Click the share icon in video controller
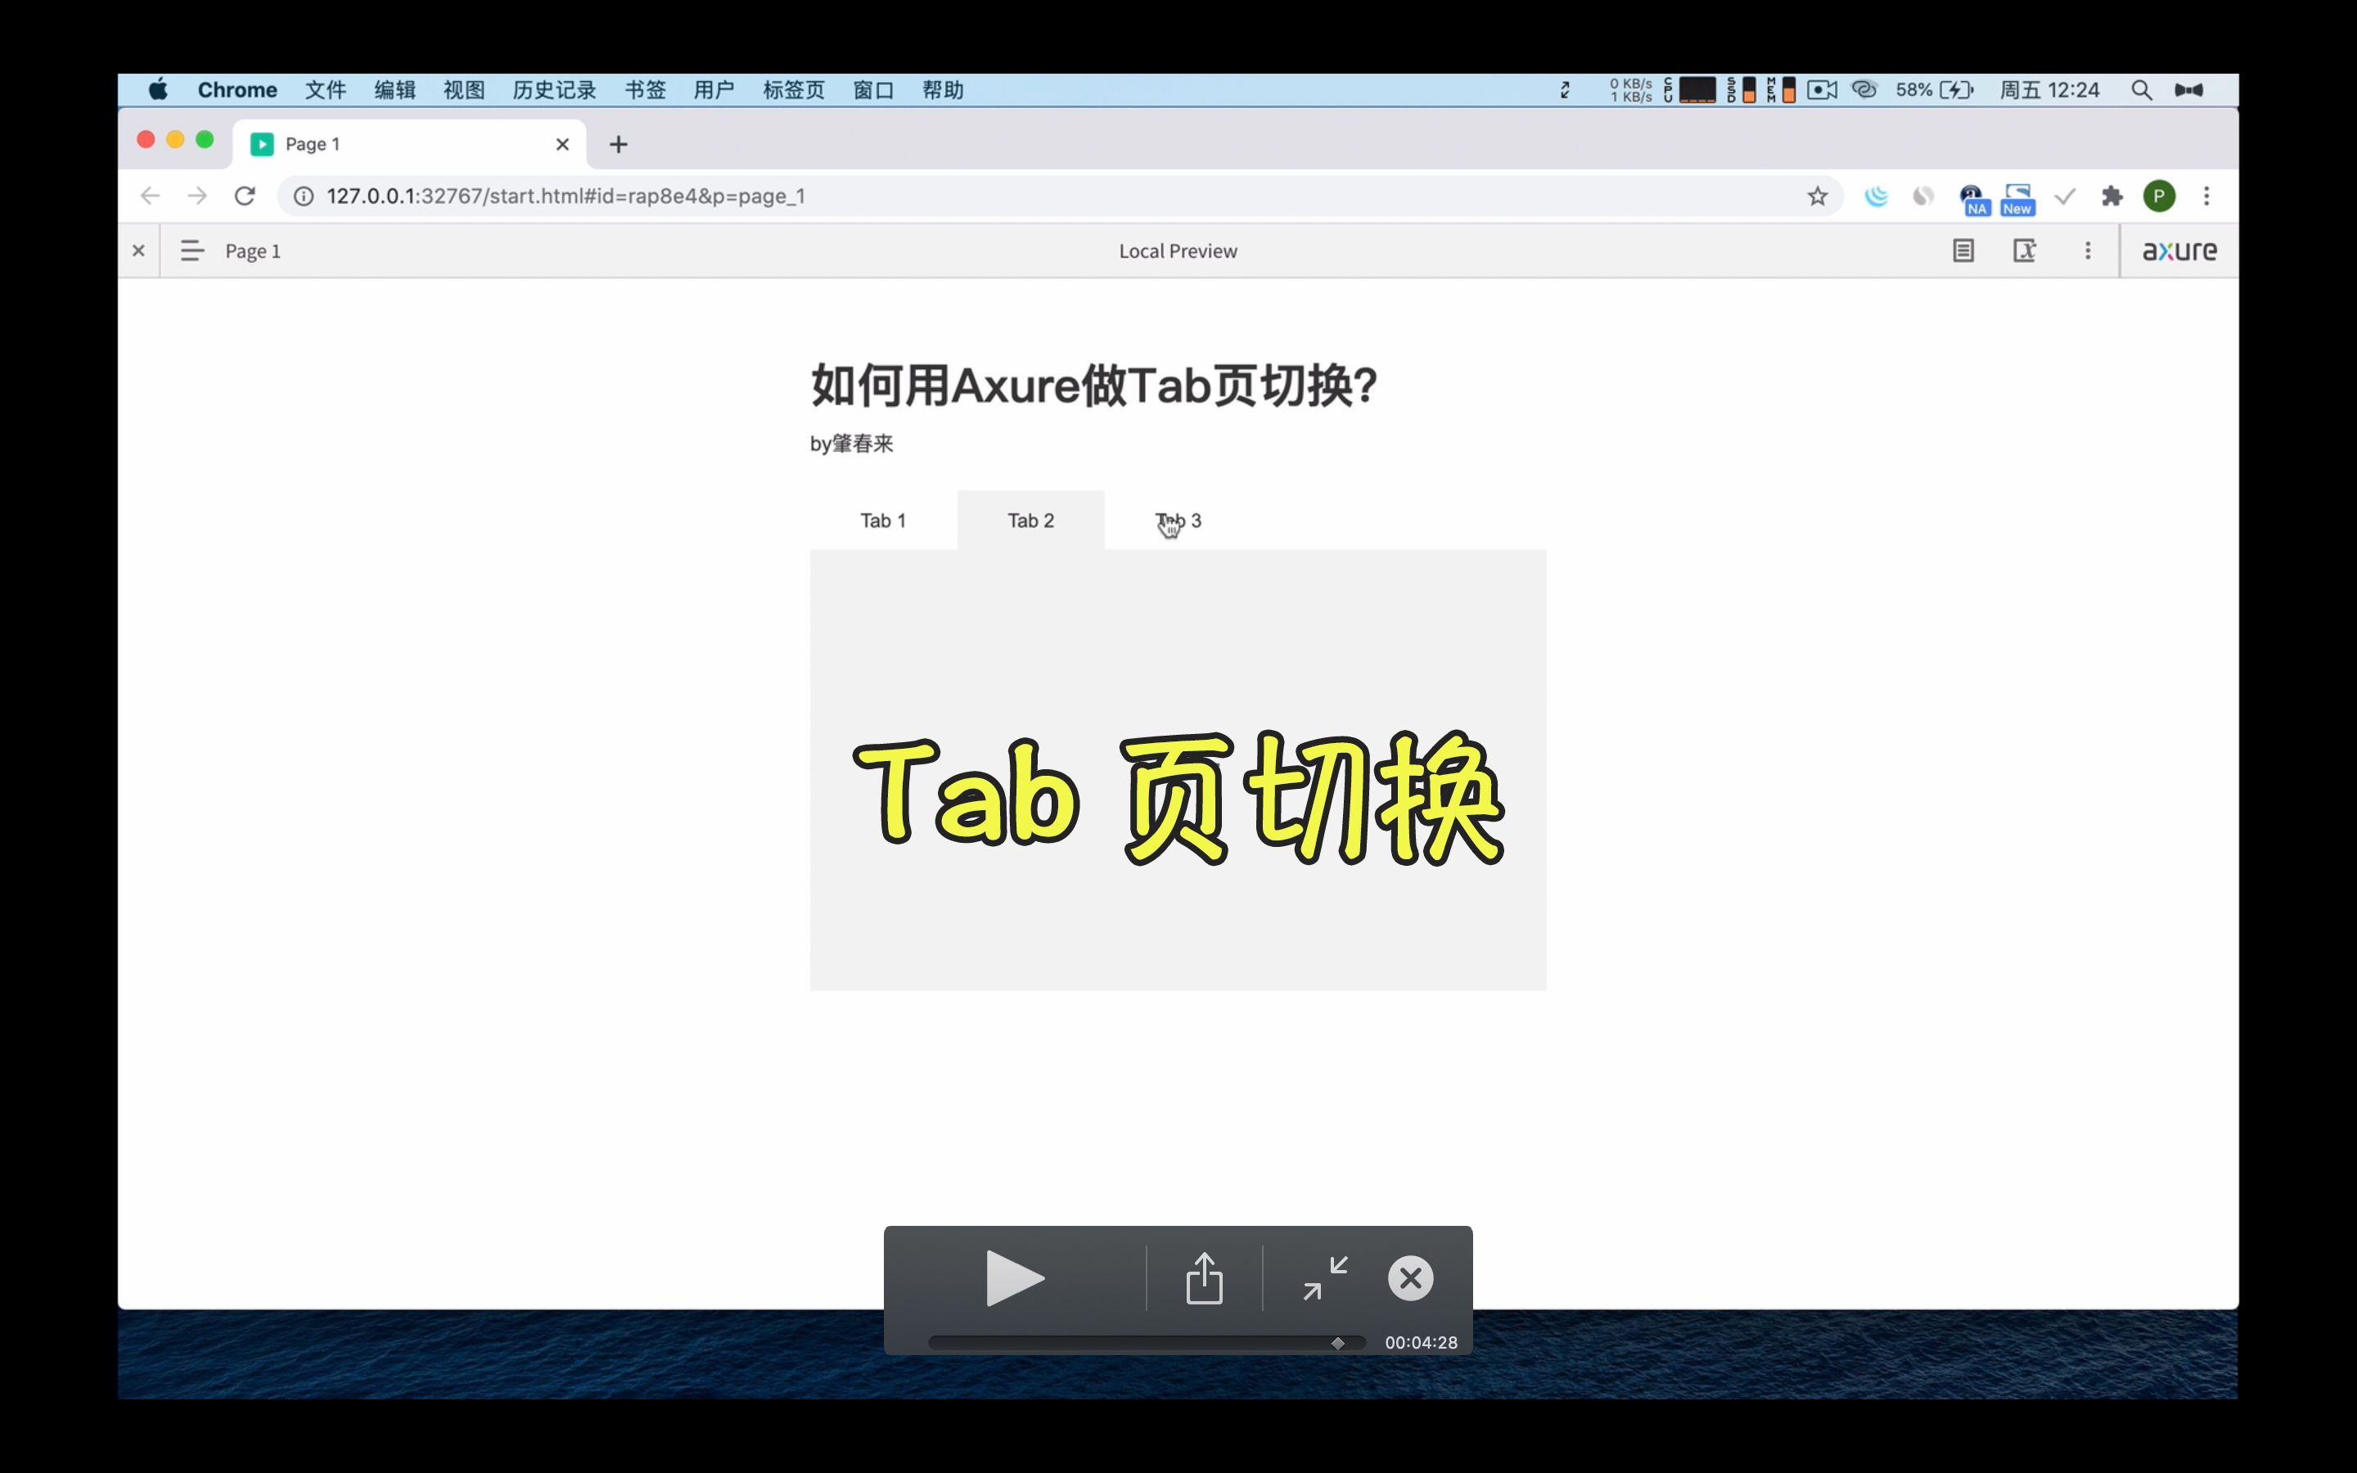 pos(1204,1277)
